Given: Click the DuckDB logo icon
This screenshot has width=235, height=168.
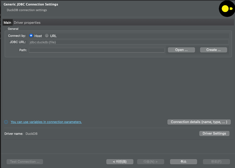Looking at the screenshot, I should pos(227,9).
